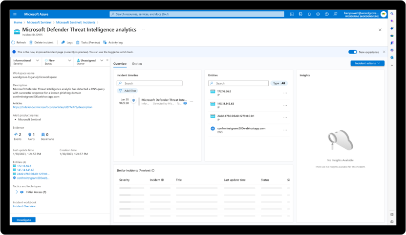Go to Home breadcrumb
406x235 pixels.
[18, 22]
